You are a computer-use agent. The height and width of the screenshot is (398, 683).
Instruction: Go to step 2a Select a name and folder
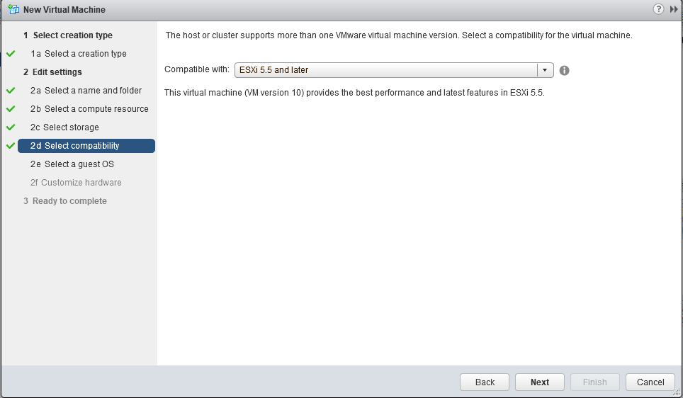[92, 91]
